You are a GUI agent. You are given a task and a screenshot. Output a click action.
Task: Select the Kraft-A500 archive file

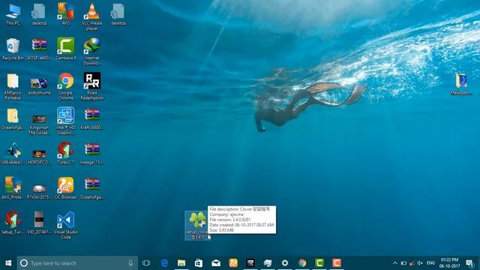91,118
